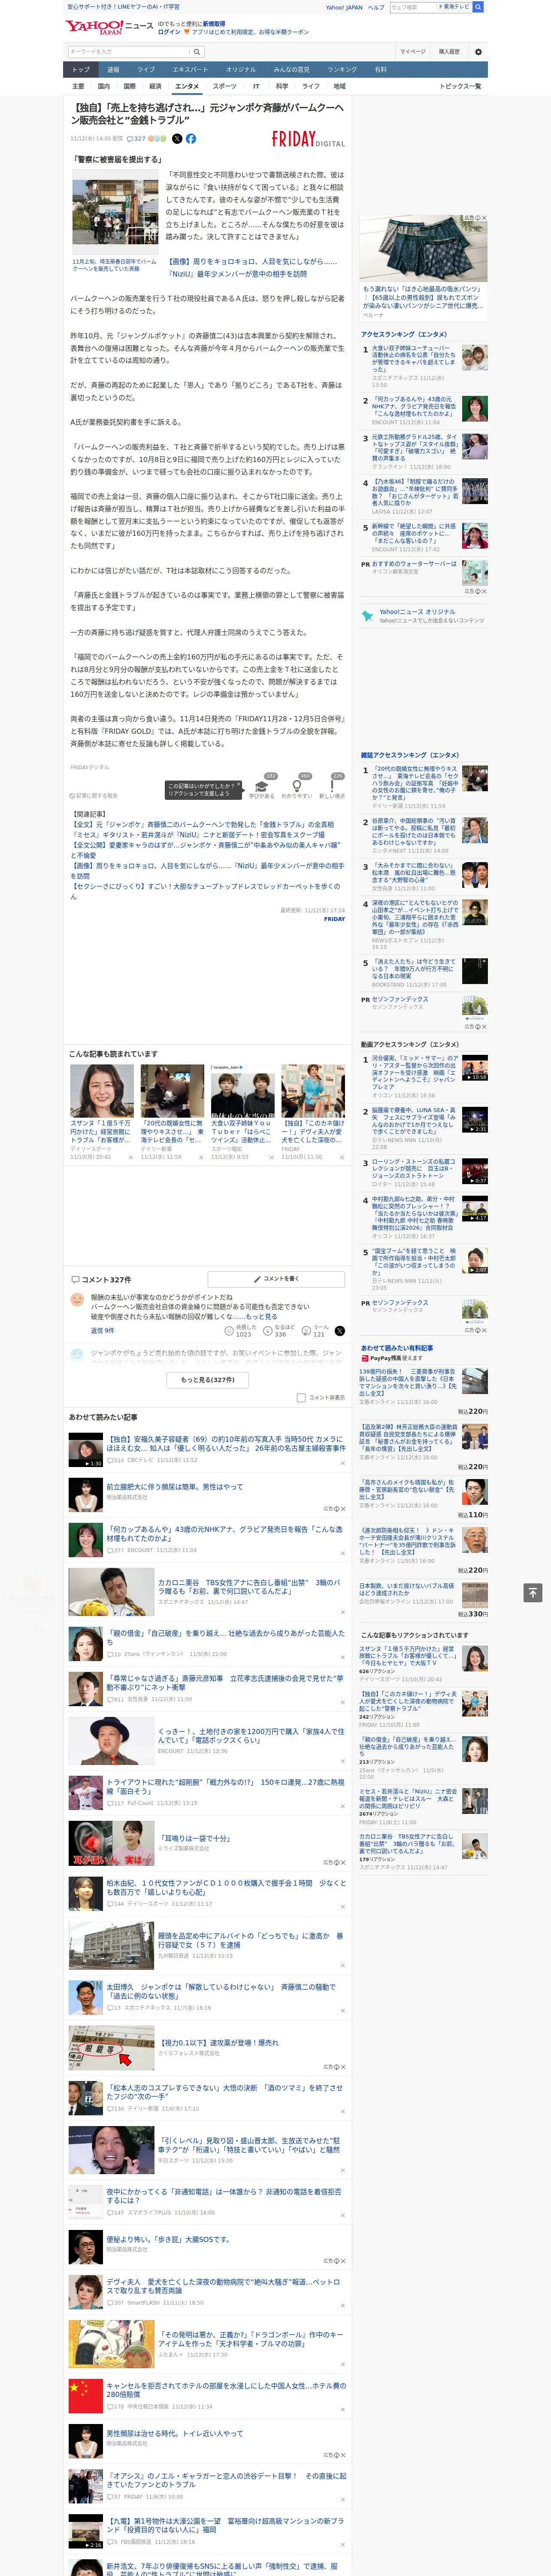
Task: Select the トップ tab
Action: [81, 70]
